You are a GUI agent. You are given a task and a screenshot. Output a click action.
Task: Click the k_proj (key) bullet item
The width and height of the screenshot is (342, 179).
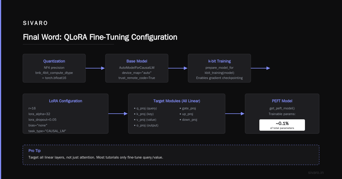coord(144,114)
